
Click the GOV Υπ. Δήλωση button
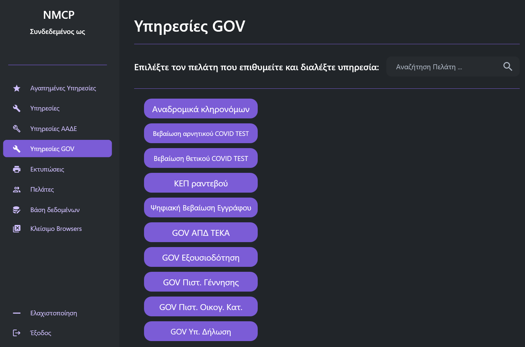tap(201, 331)
